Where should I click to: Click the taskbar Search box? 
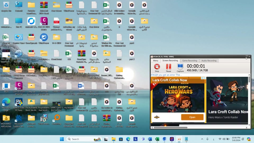(84, 139)
